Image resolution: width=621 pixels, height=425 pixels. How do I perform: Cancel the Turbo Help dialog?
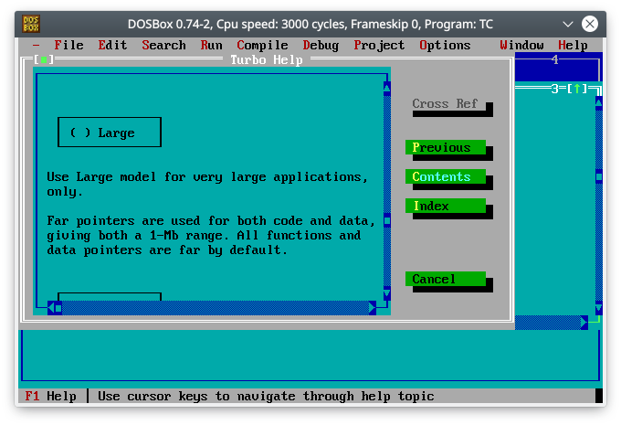(445, 279)
